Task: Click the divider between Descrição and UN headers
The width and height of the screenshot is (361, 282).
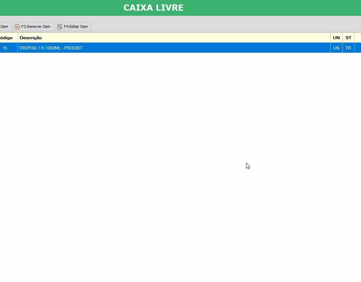Action: point(330,37)
